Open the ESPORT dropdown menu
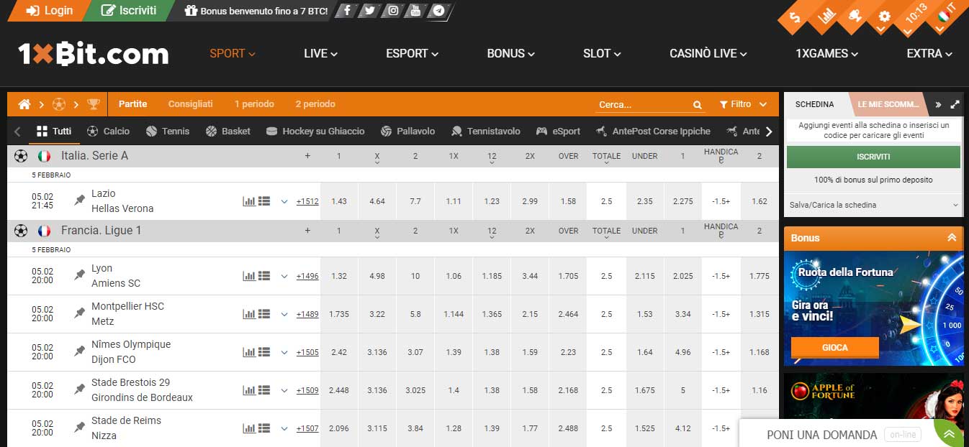 pos(412,53)
